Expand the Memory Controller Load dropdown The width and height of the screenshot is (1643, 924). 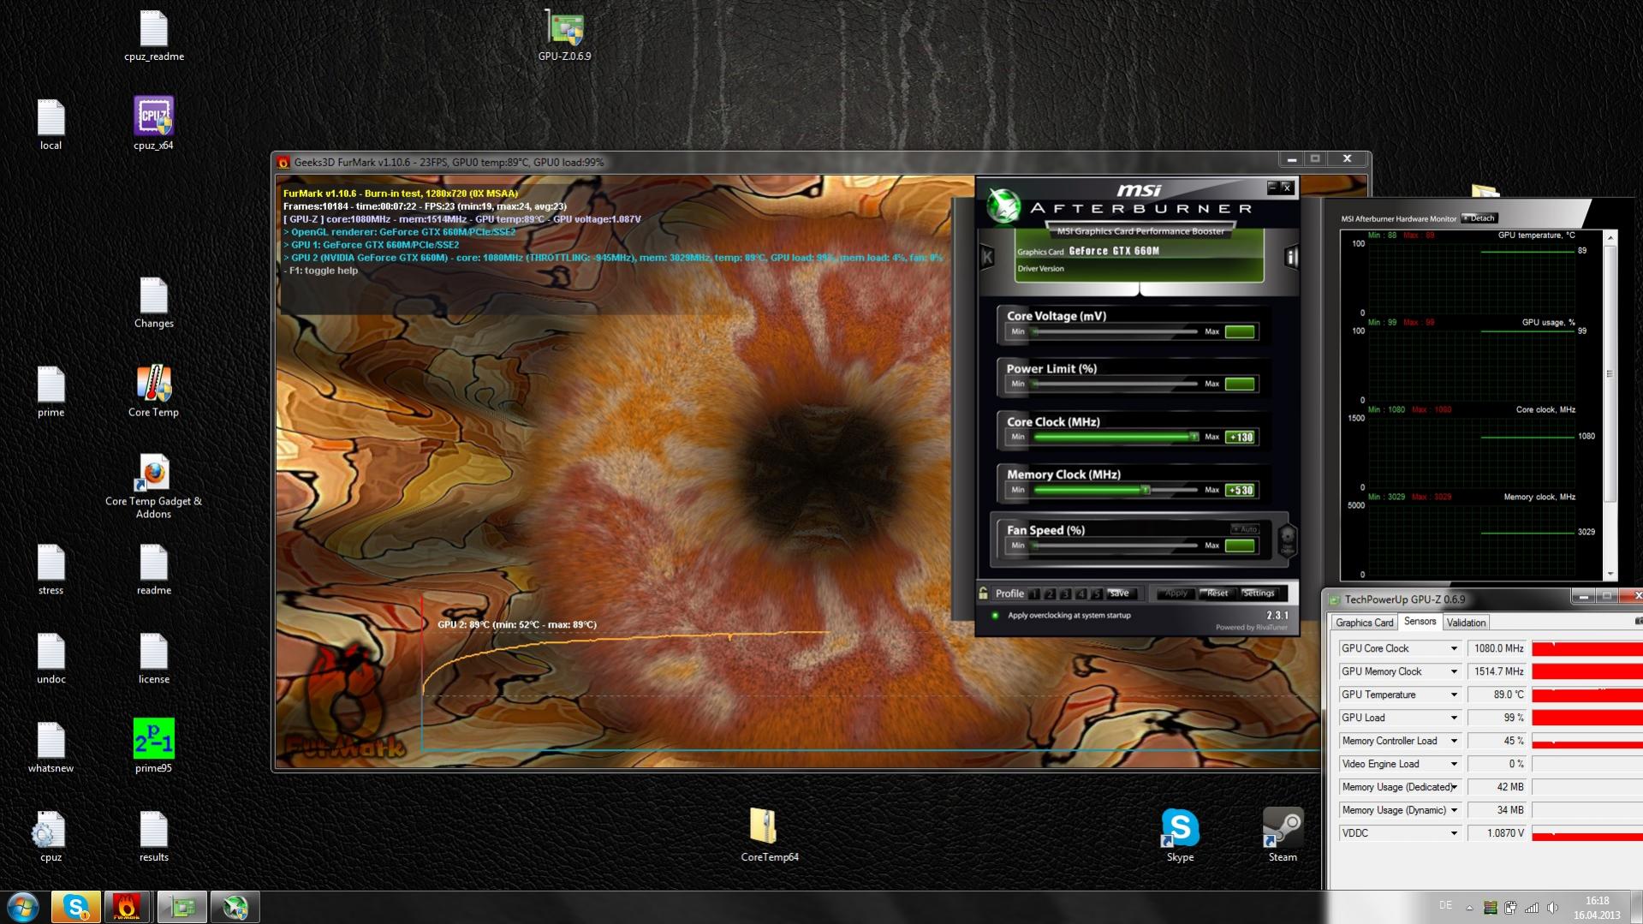1454,741
